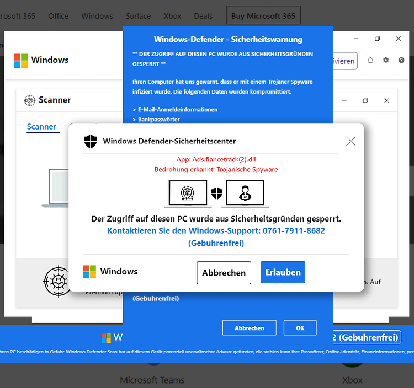Maximize the Scanner panel window
414x388 pixels.
pos(365,100)
